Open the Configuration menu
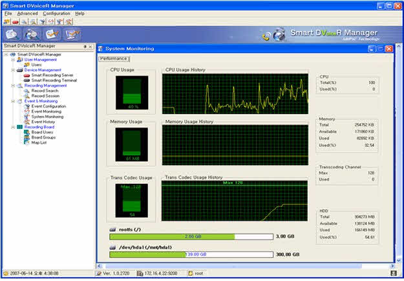404x281 pixels. [x=56, y=13]
